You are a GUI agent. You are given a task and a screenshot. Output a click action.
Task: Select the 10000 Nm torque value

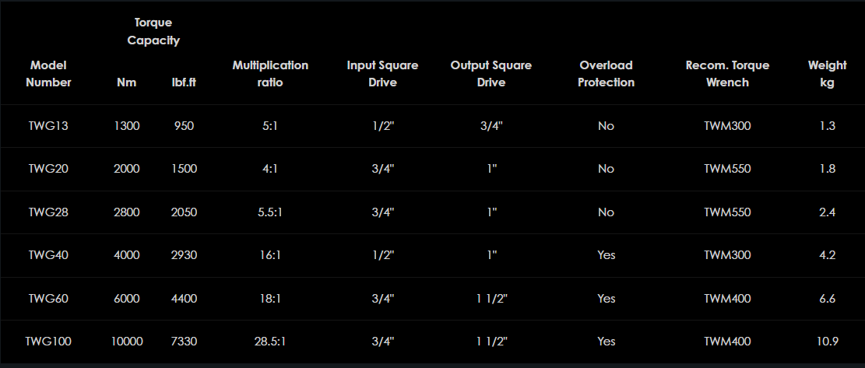click(126, 342)
